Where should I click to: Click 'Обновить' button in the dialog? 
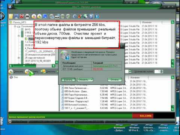pos(85,79)
